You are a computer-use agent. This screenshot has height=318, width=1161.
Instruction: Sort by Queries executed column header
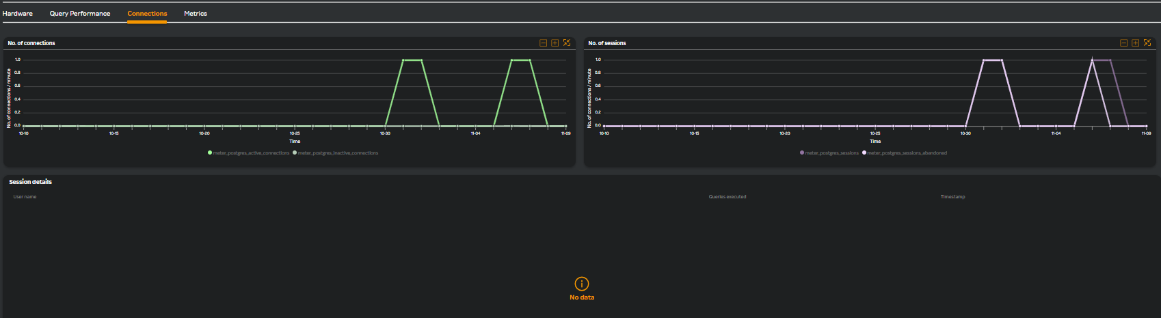[728, 197]
